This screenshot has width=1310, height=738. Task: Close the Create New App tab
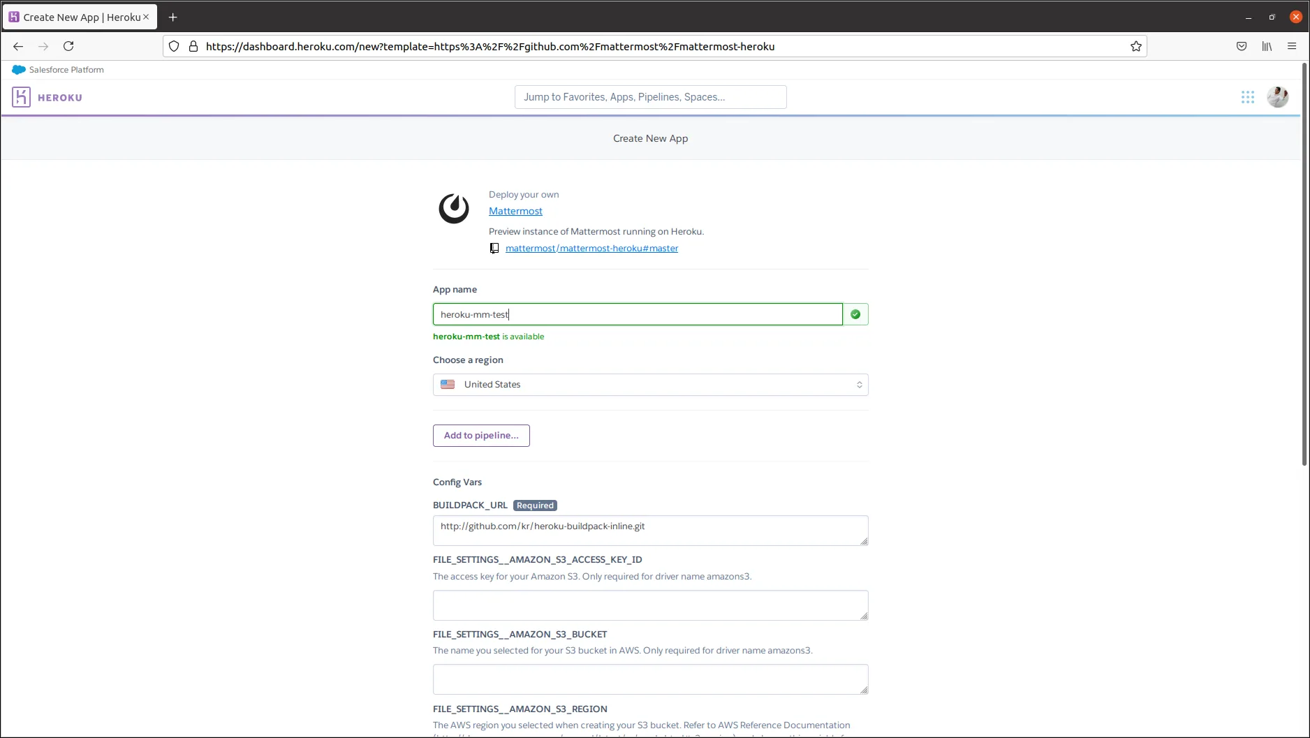coord(146,17)
